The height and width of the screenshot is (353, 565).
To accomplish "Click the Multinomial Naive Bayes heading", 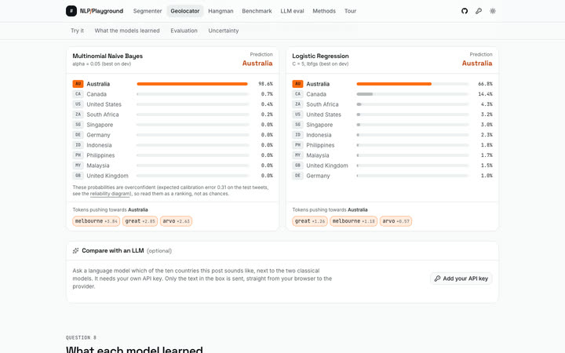I will (x=108, y=56).
